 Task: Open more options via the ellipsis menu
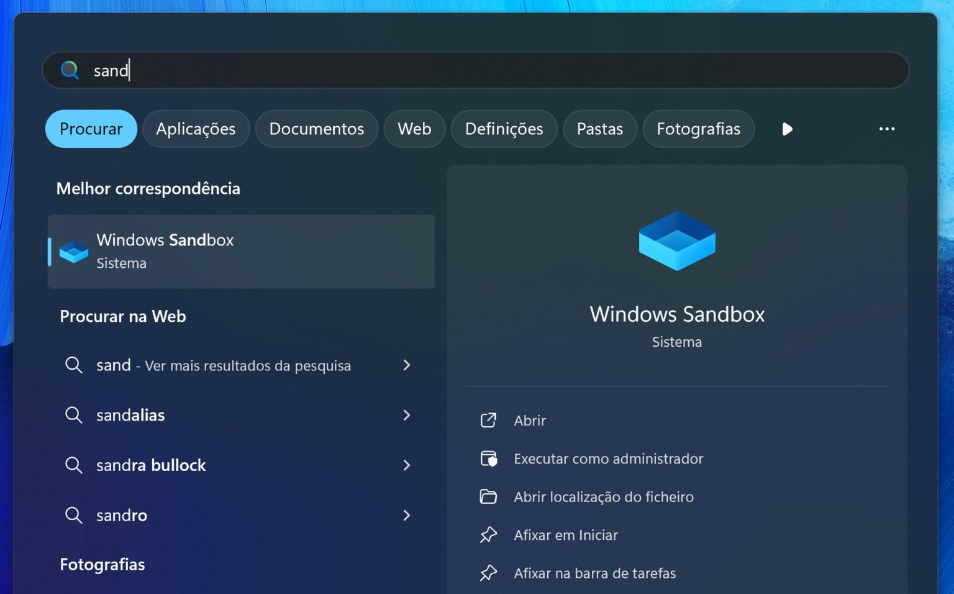click(886, 129)
